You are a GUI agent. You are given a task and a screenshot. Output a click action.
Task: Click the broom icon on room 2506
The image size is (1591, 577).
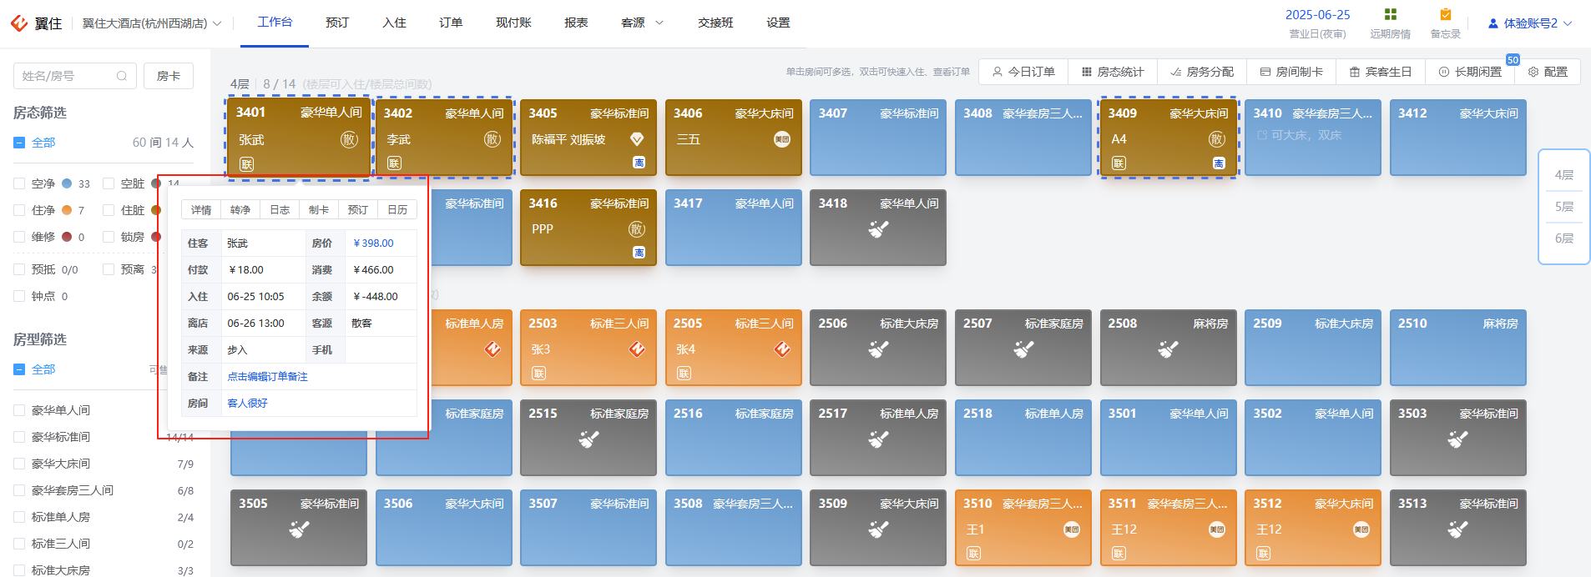(x=878, y=349)
